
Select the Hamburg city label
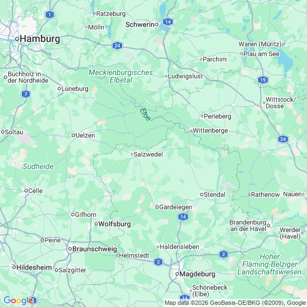40,39
